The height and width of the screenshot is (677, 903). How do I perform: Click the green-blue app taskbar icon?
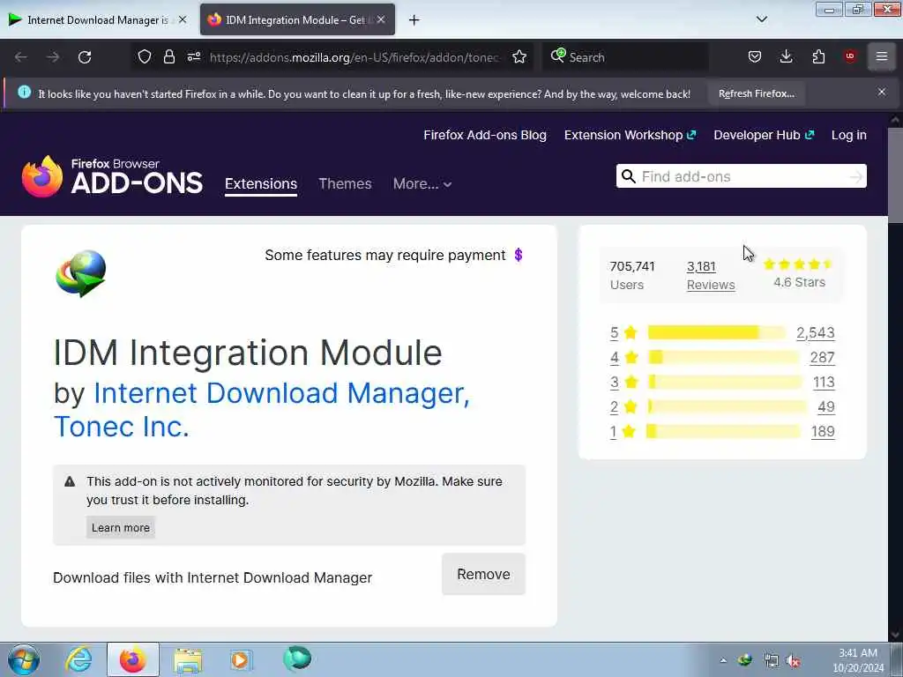[297, 659]
